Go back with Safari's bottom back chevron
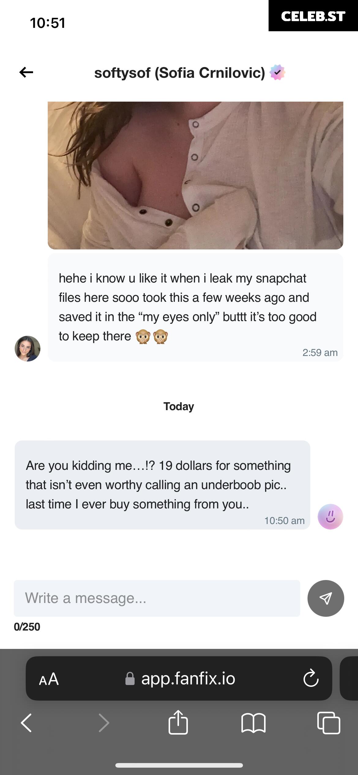This screenshot has width=358, height=775. coord(26,723)
